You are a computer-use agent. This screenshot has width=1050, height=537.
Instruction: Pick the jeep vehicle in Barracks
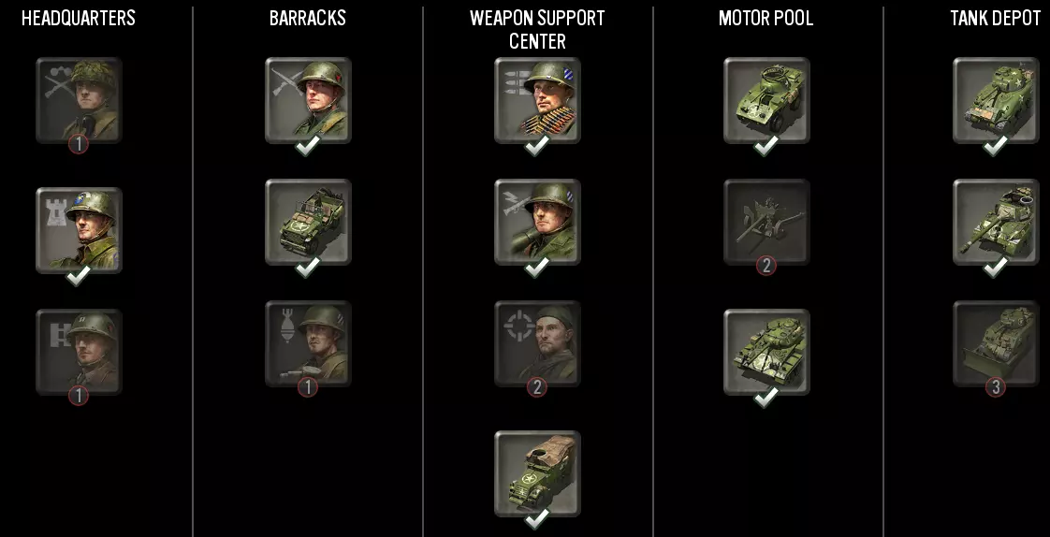[308, 222]
